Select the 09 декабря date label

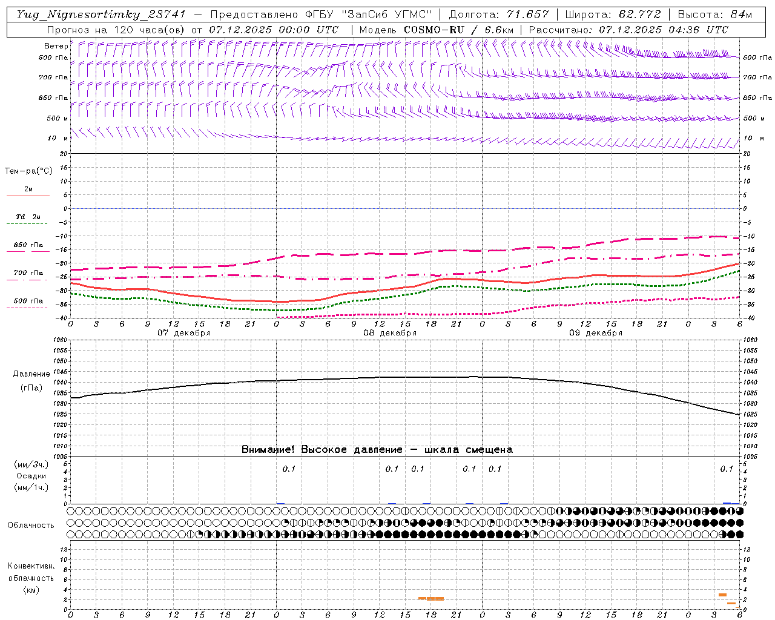(596, 333)
